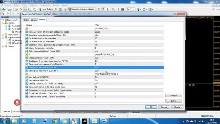Viewport: 220px width, 124px height.
Task: Select the Navigator's bottom Comum tab
Action: [6, 112]
